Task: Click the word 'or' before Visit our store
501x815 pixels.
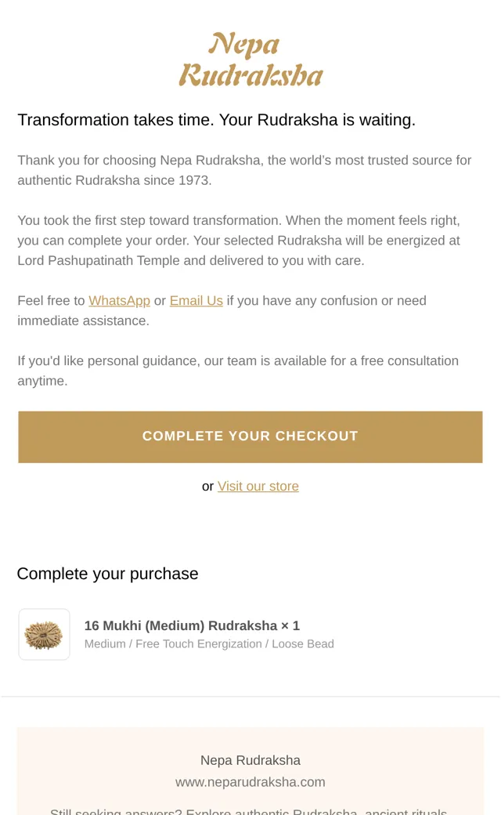Action: tap(207, 487)
